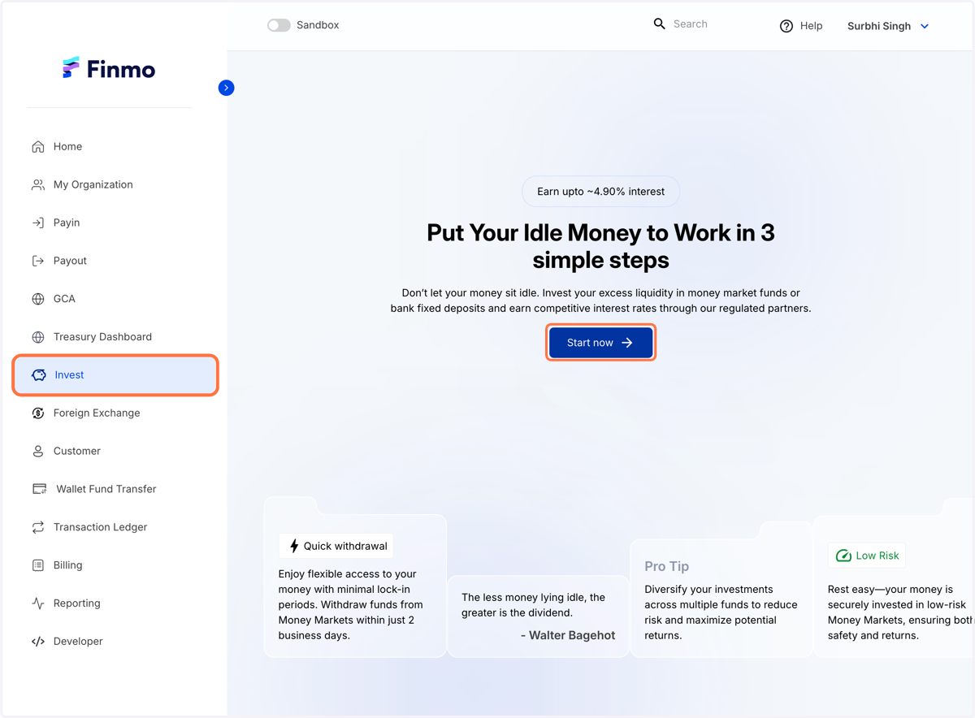Click the Treasury Dashboard globe icon
This screenshot has width=975, height=718.
tap(38, 337)
